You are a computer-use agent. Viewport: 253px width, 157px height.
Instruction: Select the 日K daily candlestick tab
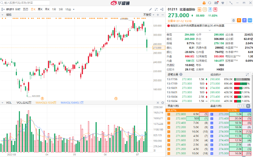[x=33, y=9]
